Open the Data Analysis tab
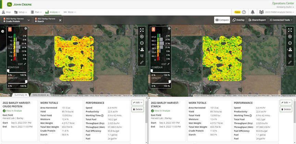 click(40, 95)
